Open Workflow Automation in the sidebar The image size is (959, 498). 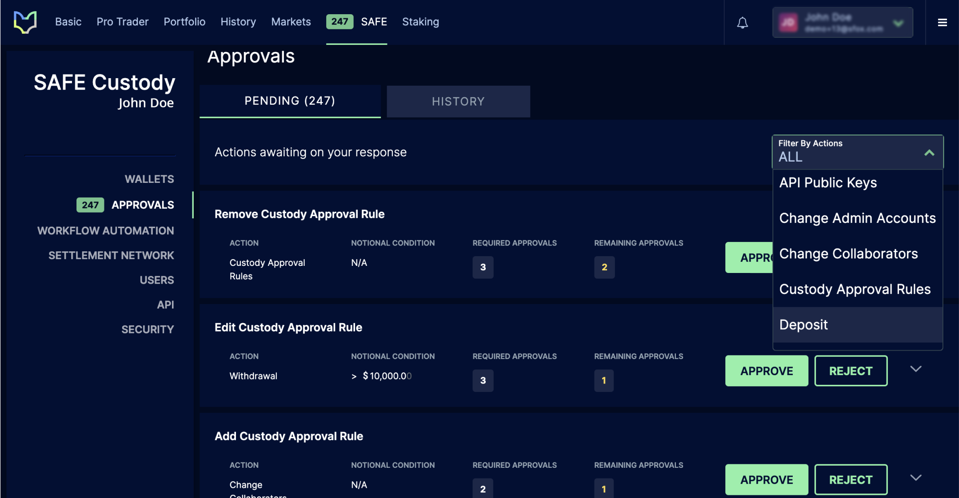105,230
